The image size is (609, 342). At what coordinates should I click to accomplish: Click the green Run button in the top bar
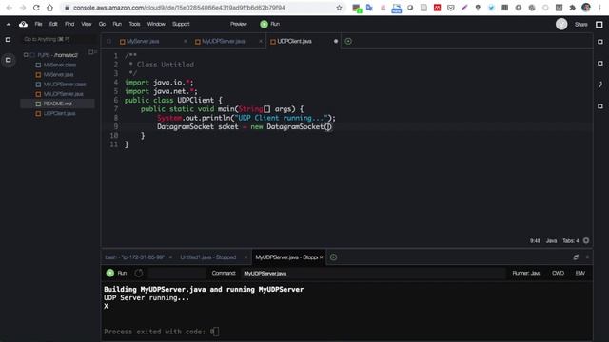(270, 24)
